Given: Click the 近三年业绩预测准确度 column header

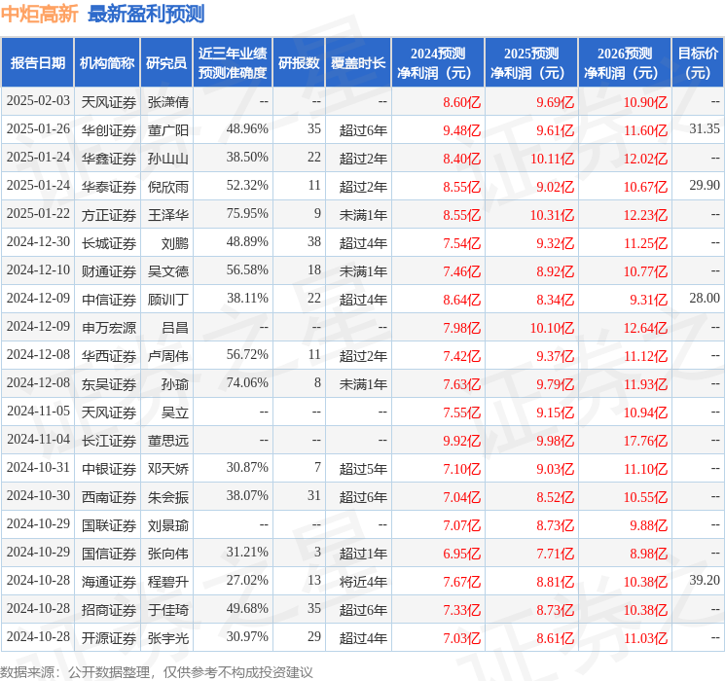Looking at the screenshot, I should 233,63.
